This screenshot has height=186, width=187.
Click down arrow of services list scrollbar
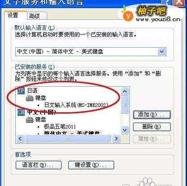coord(125,130)
